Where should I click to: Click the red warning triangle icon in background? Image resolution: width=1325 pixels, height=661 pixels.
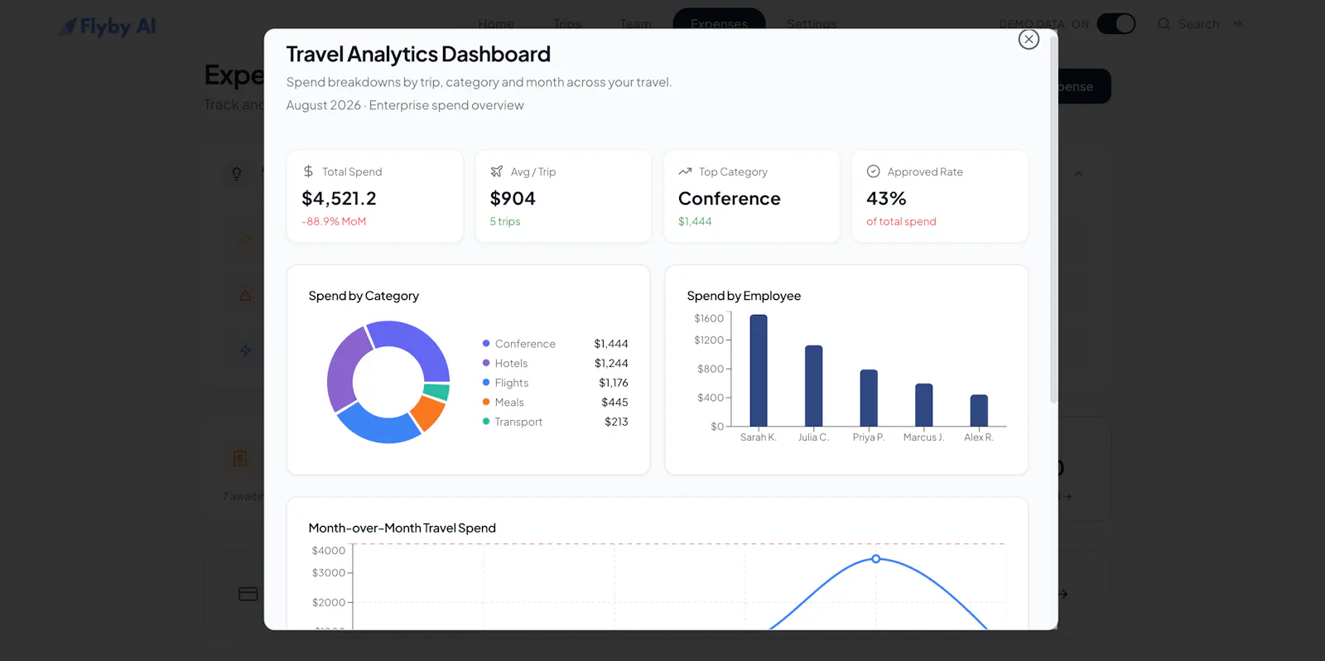[245, 295]
